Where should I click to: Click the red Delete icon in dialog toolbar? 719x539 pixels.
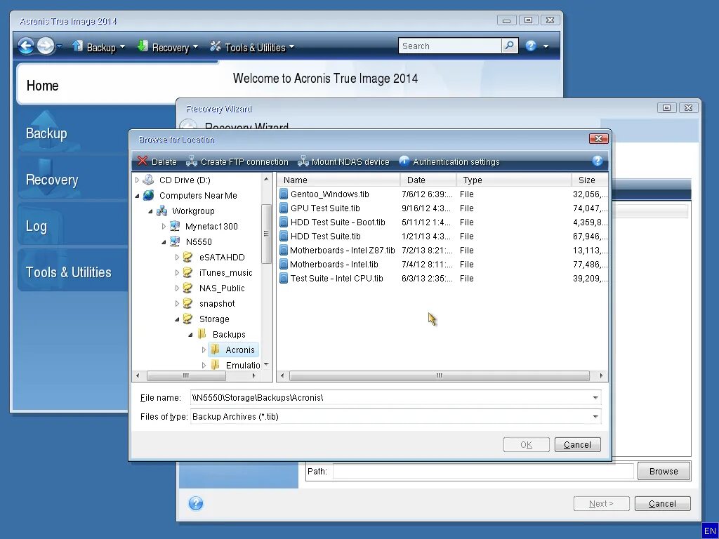coord(143,161)
